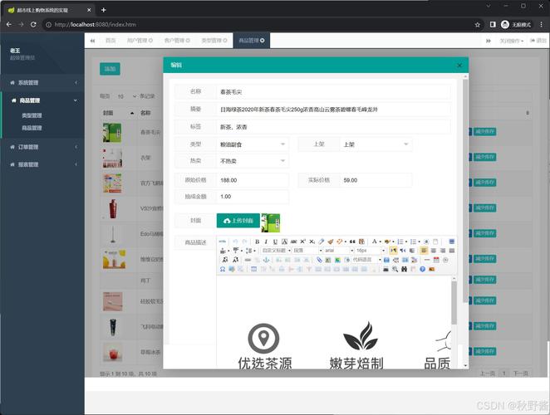Click 减少库存 button in 春茶毛尖 row
Screen dimensions: 550x415
click(x=484, y=132)
